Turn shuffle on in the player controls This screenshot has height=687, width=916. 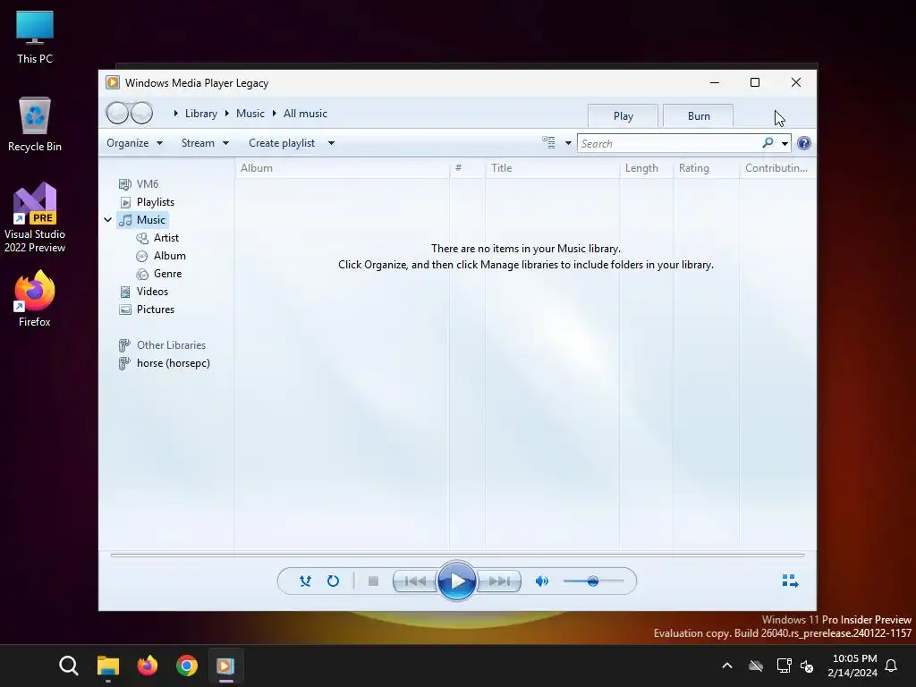[305, 581]
